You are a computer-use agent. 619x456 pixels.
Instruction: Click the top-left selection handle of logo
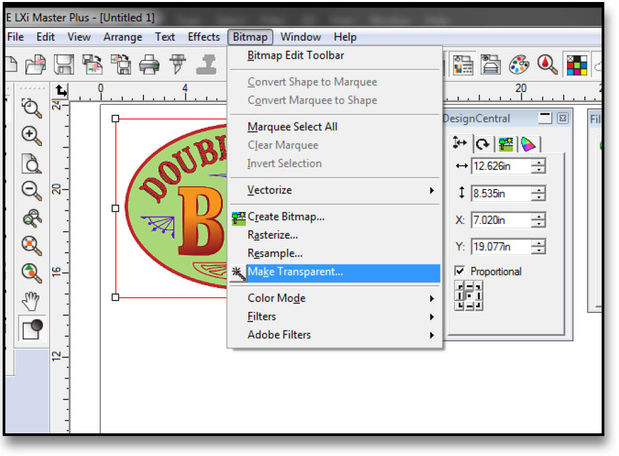[116, 119]
